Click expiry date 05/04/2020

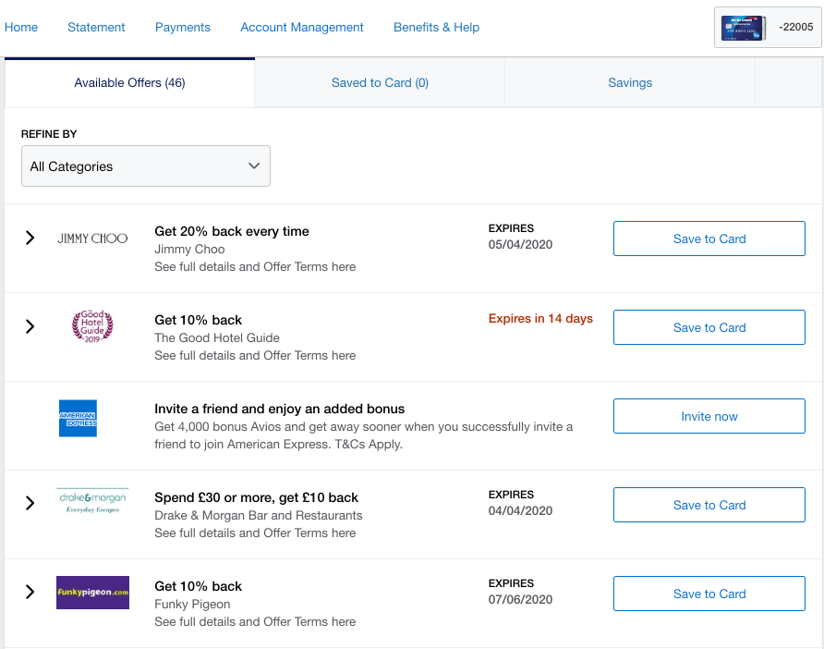[x=520, y=245]
